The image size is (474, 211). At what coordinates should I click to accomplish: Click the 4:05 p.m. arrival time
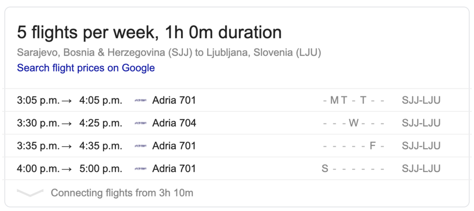click(x=101, y=100)
